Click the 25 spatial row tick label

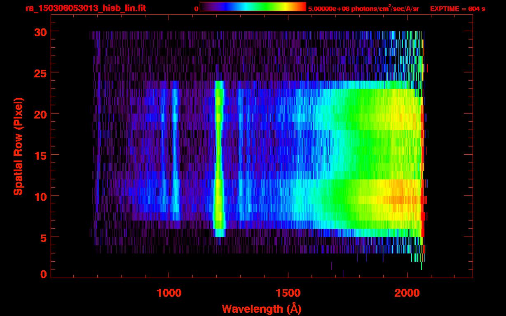(40, 73)
